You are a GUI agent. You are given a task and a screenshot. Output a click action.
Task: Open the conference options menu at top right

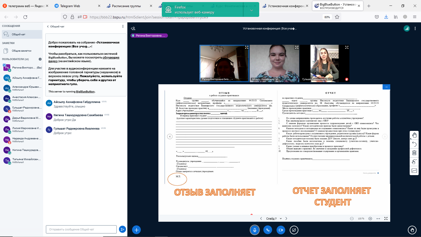click(x=415, y=28)
